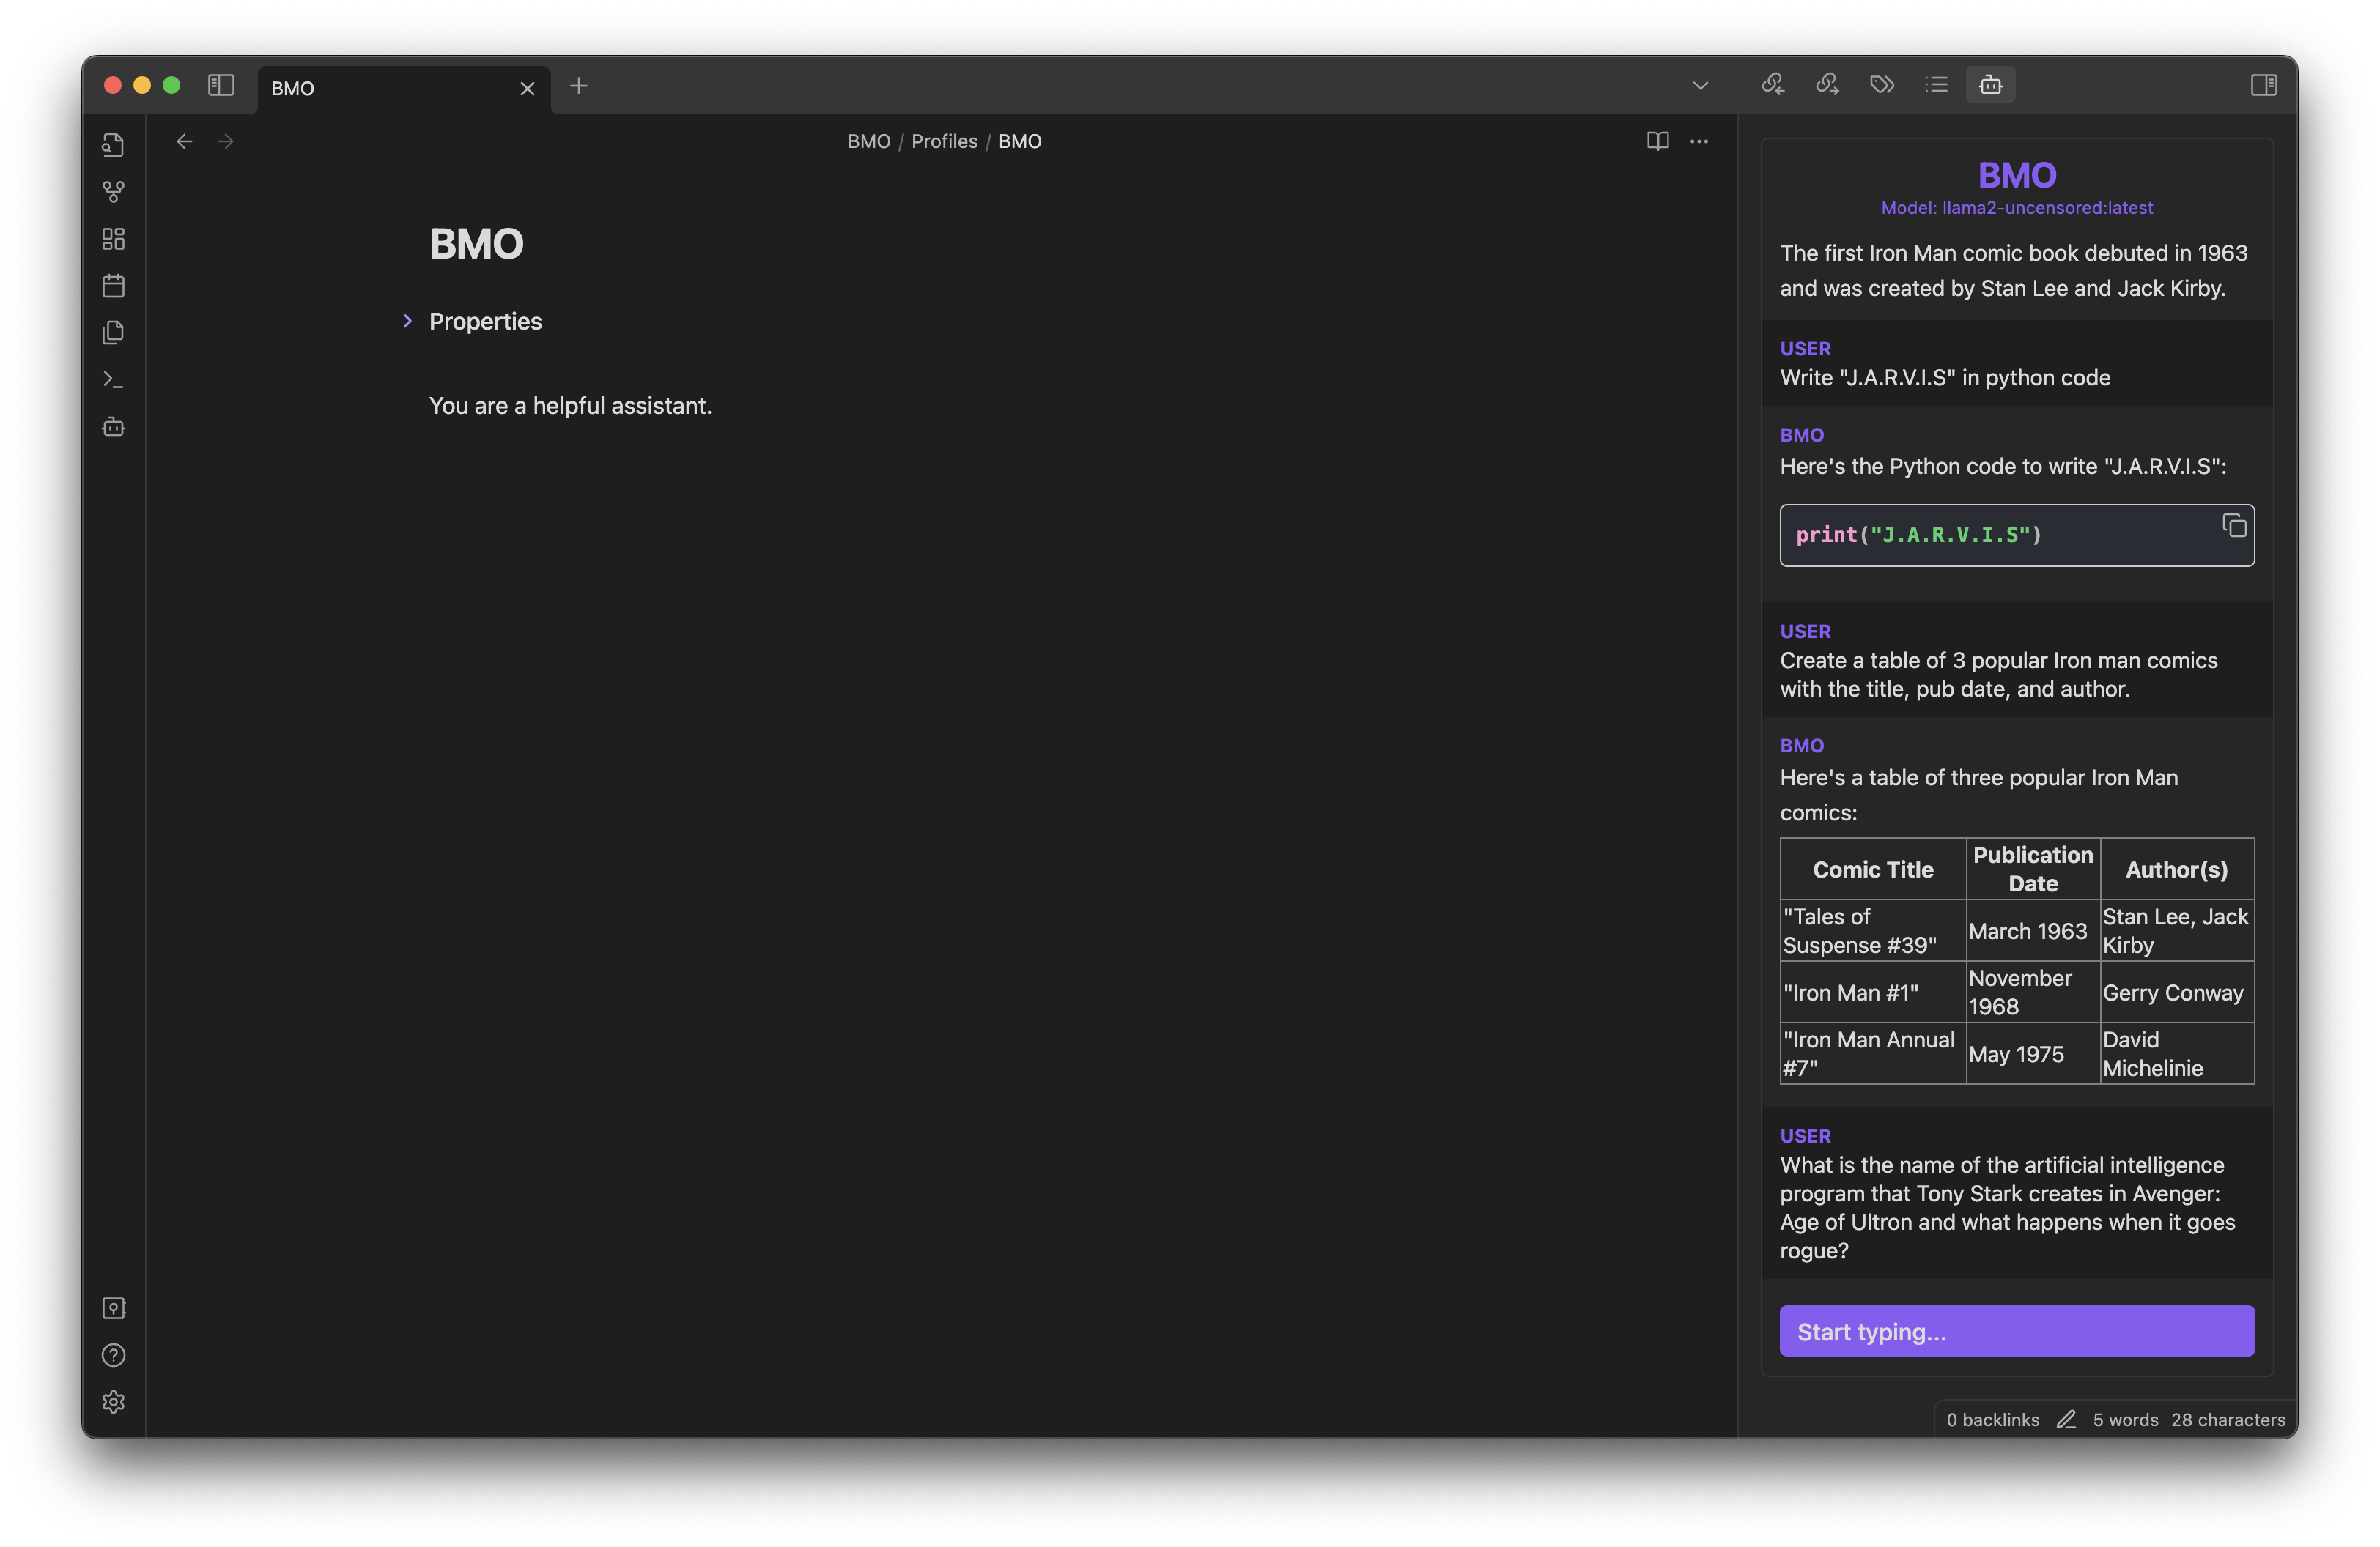The width and height of the screenshot is (2380, 1547).
Task: Click the 'Comic Title' column header
Action: 1873,869
